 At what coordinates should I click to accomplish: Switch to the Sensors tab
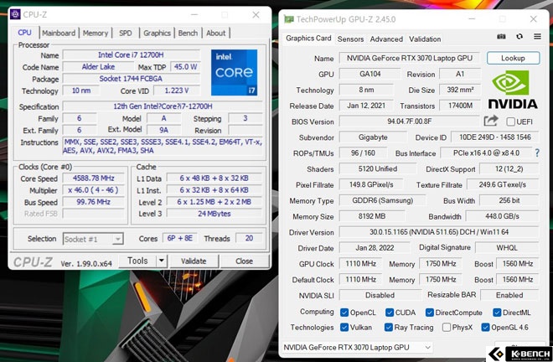pyautogui.click(x=350, y=39)
